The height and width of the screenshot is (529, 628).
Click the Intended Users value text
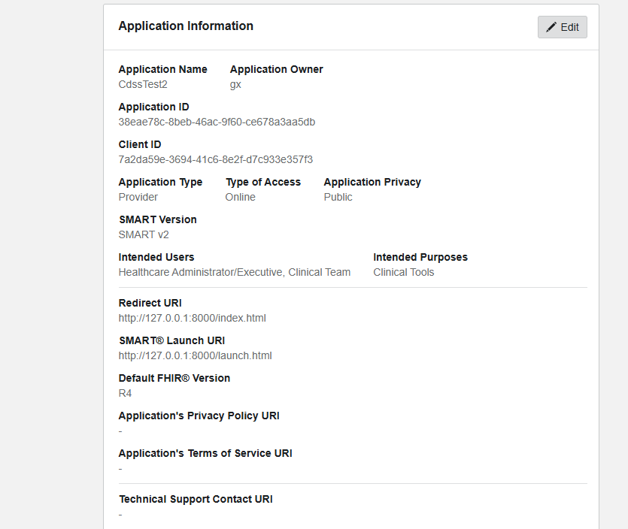click(x=234, y=272)
